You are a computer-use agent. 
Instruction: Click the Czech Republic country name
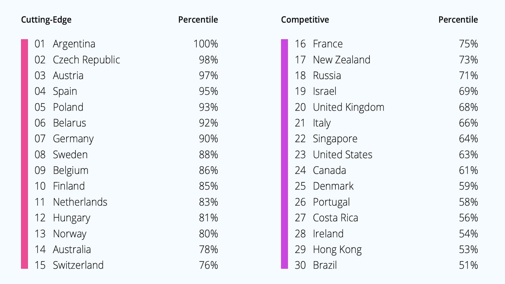coord(87,60)
